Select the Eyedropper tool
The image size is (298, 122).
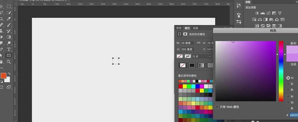[x=9, y=19]
